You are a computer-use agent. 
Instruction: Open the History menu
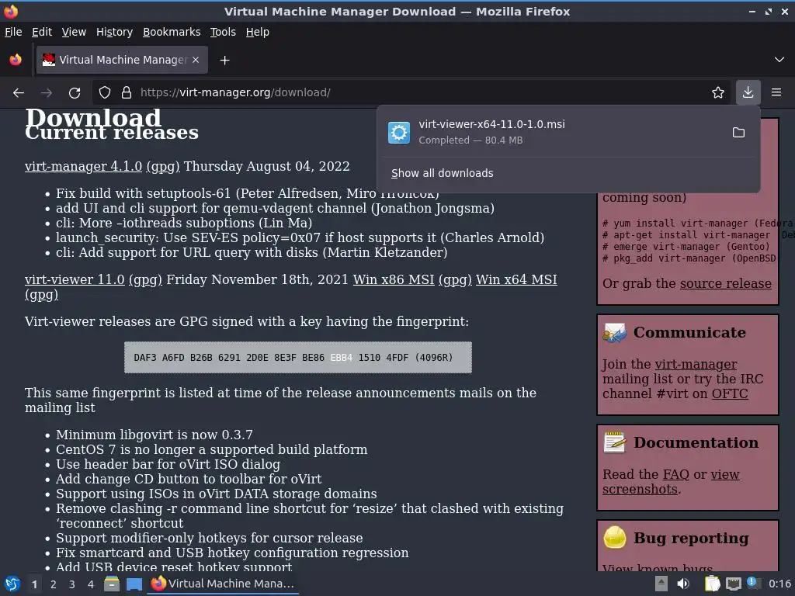point(115,32)
